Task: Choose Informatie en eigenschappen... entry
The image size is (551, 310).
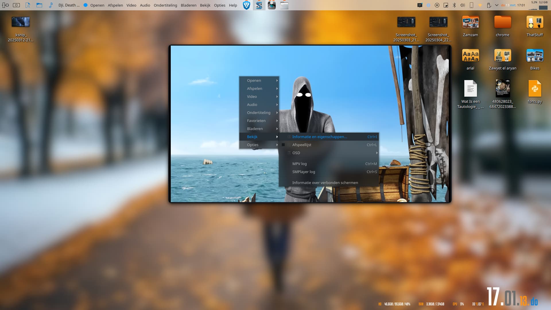Action: coord(329,137)
